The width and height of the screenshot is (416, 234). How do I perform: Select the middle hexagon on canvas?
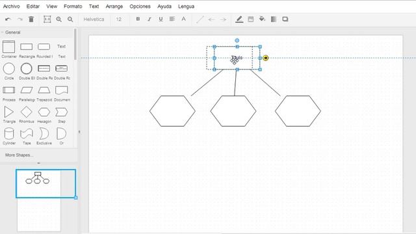click(233, 111)
